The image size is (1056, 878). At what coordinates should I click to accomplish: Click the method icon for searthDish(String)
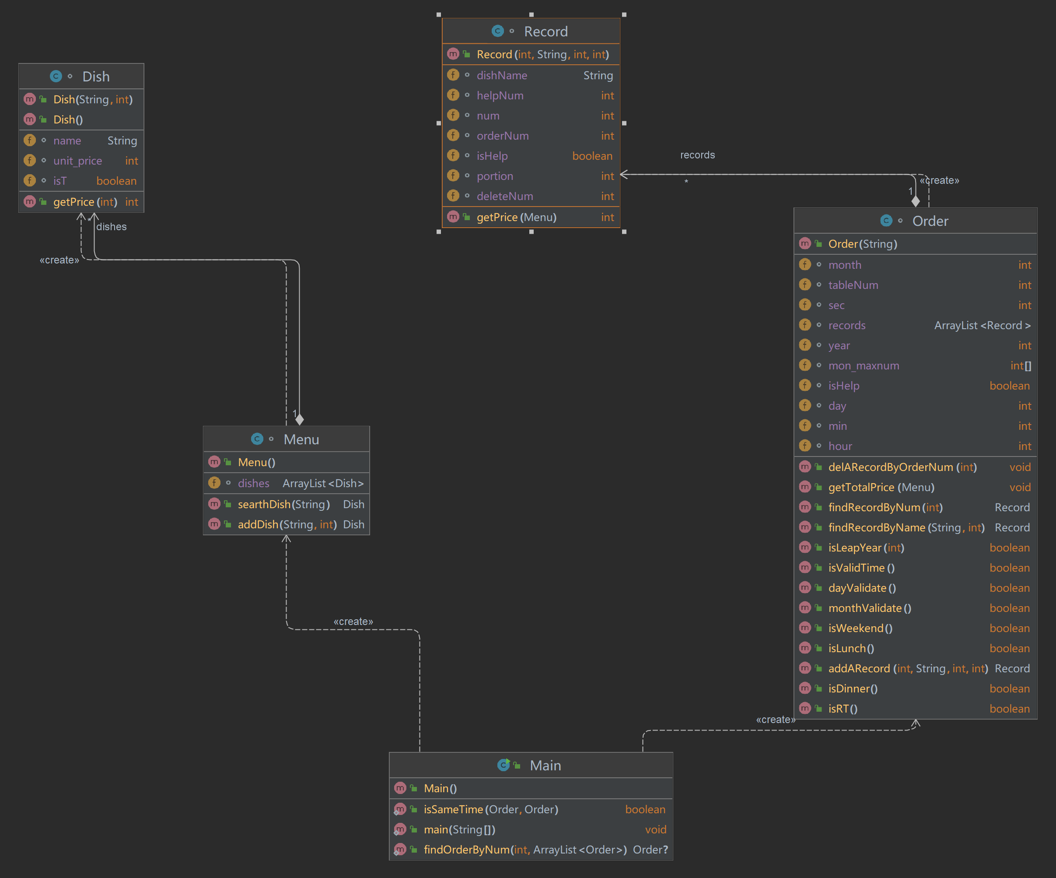[x=214, y=504]
